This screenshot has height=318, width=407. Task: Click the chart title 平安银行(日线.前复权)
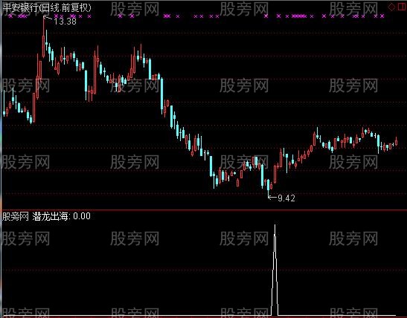click(x=47, y=7)
